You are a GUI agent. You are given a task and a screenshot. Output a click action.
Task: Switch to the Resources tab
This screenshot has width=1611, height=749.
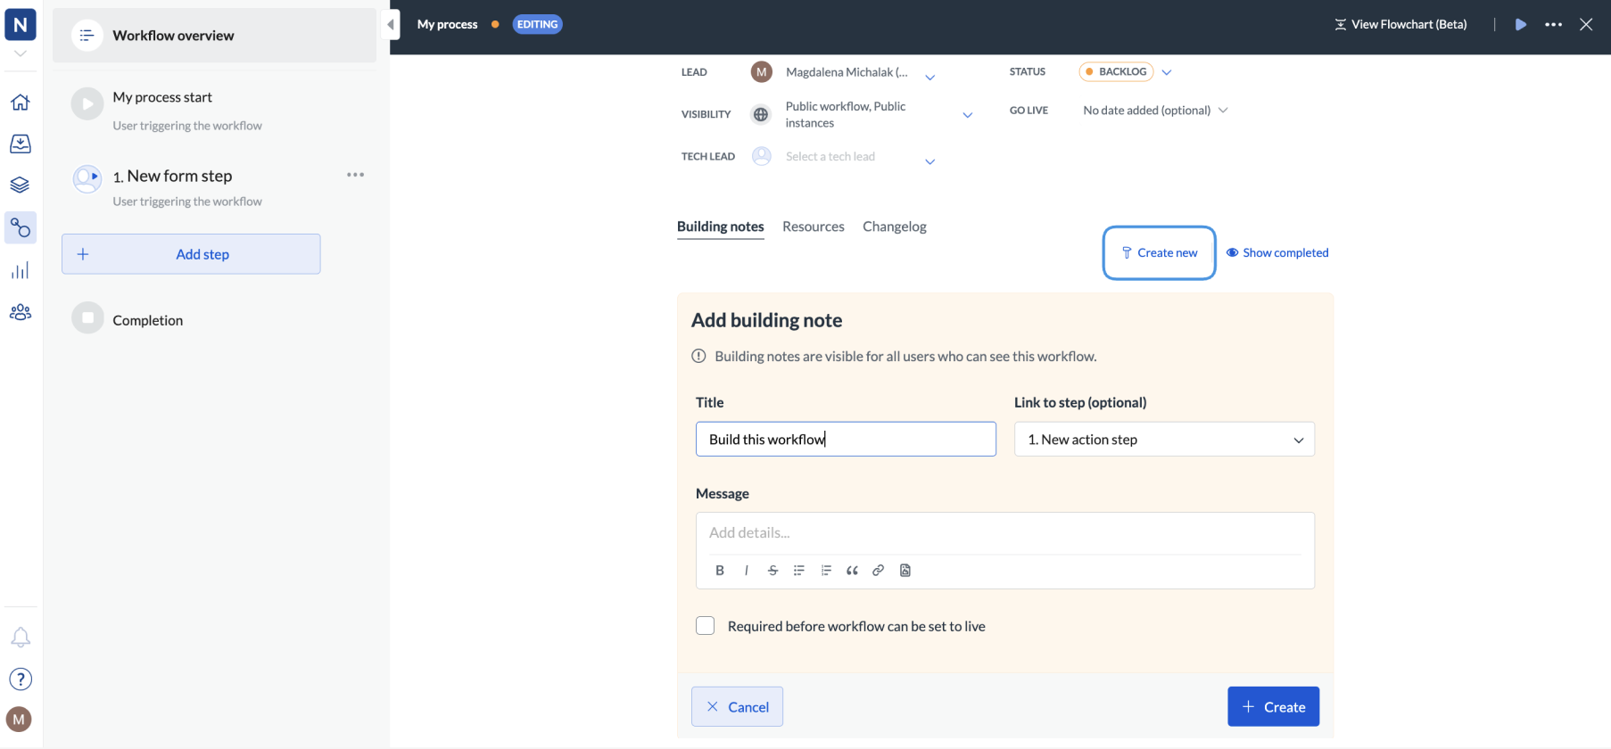click(x=814, y=226)
